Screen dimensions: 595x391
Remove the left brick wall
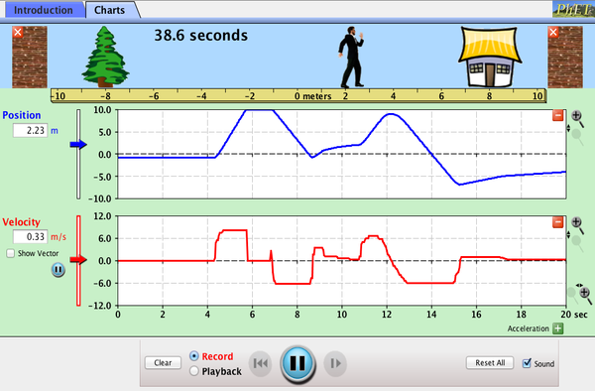18,33
